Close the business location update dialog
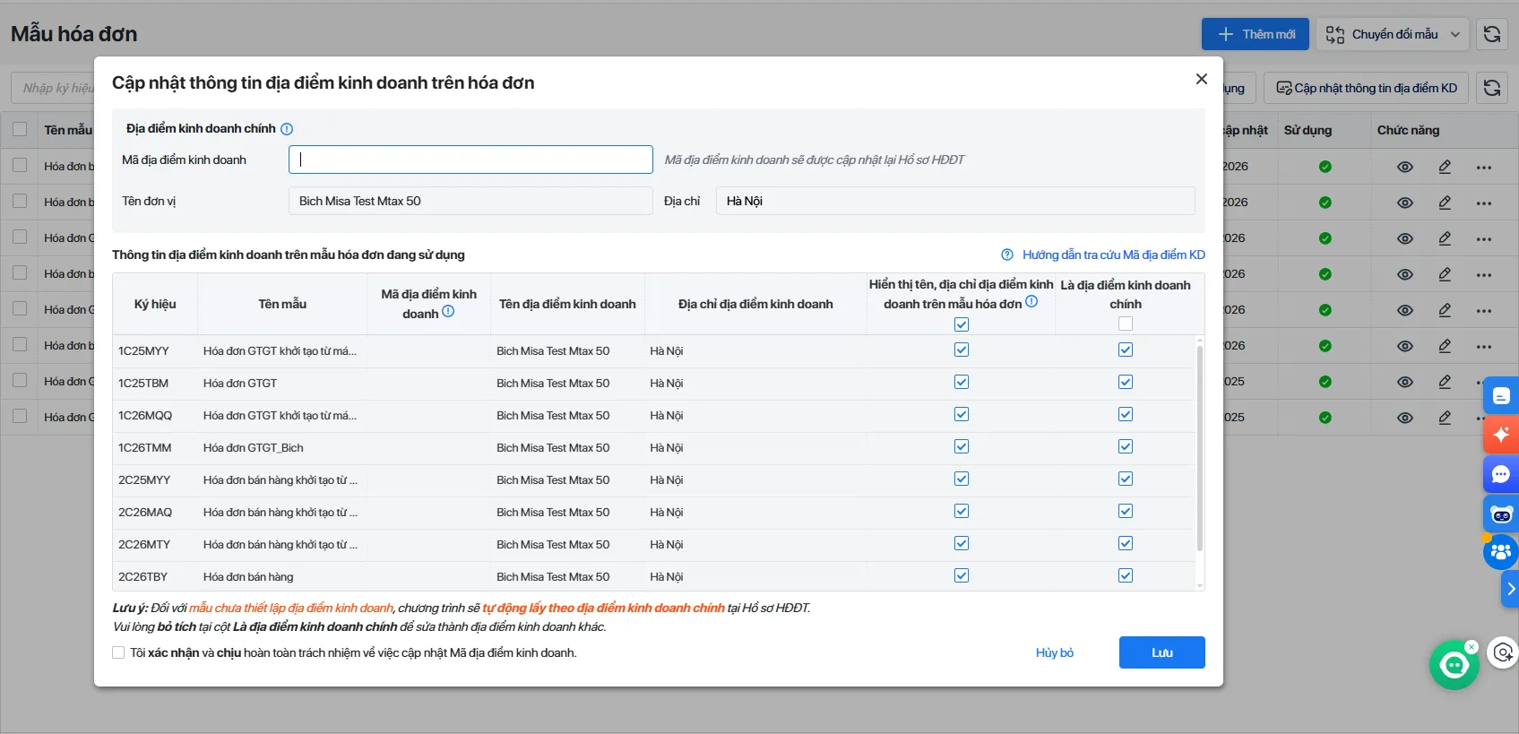The width and height of the screenshot is (1519, 734). point(1202,79)
